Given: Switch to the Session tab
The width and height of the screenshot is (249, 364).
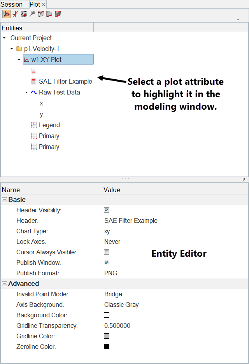Looking at the screenshot, I should 12,4.
